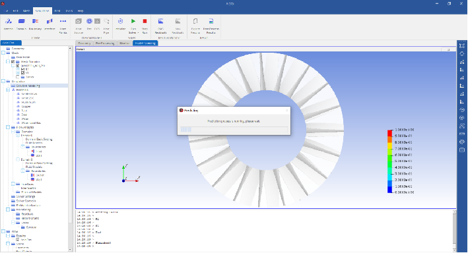Click the Interface icon in the ribbon
The width and height of the screenshot is (468, 253).
50,21
